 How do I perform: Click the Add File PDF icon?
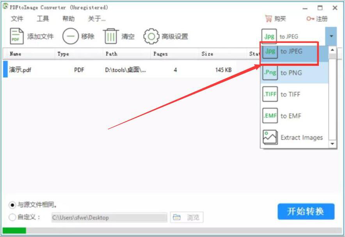(x=16, y=36)
